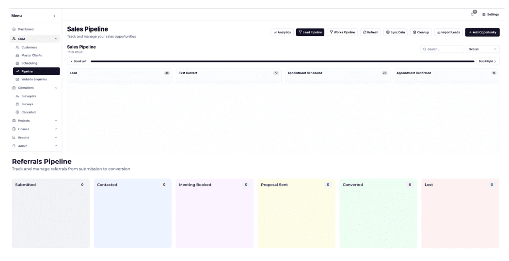Select the Lead Pipeline filter
509x261 pixels.
[x=310, y=32]
